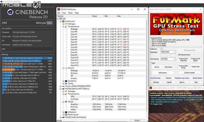Collapse the Powers node
Image resolution: width=204 pixels, height=122 pixels.
(63, 68)
